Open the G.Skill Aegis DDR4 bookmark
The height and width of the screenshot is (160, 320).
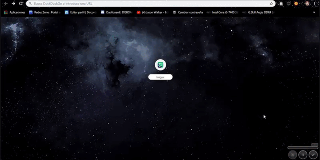pos(260,12)
